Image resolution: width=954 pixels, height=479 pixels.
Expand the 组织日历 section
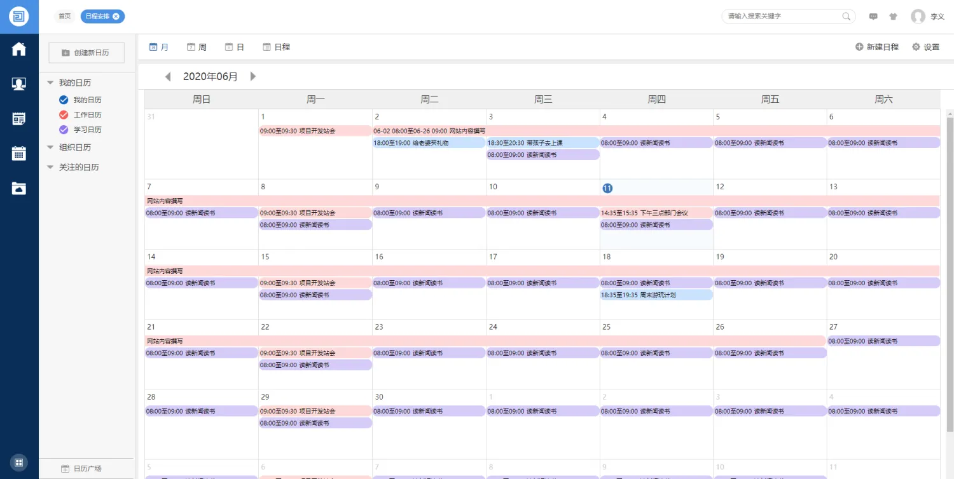coord(50,147)
